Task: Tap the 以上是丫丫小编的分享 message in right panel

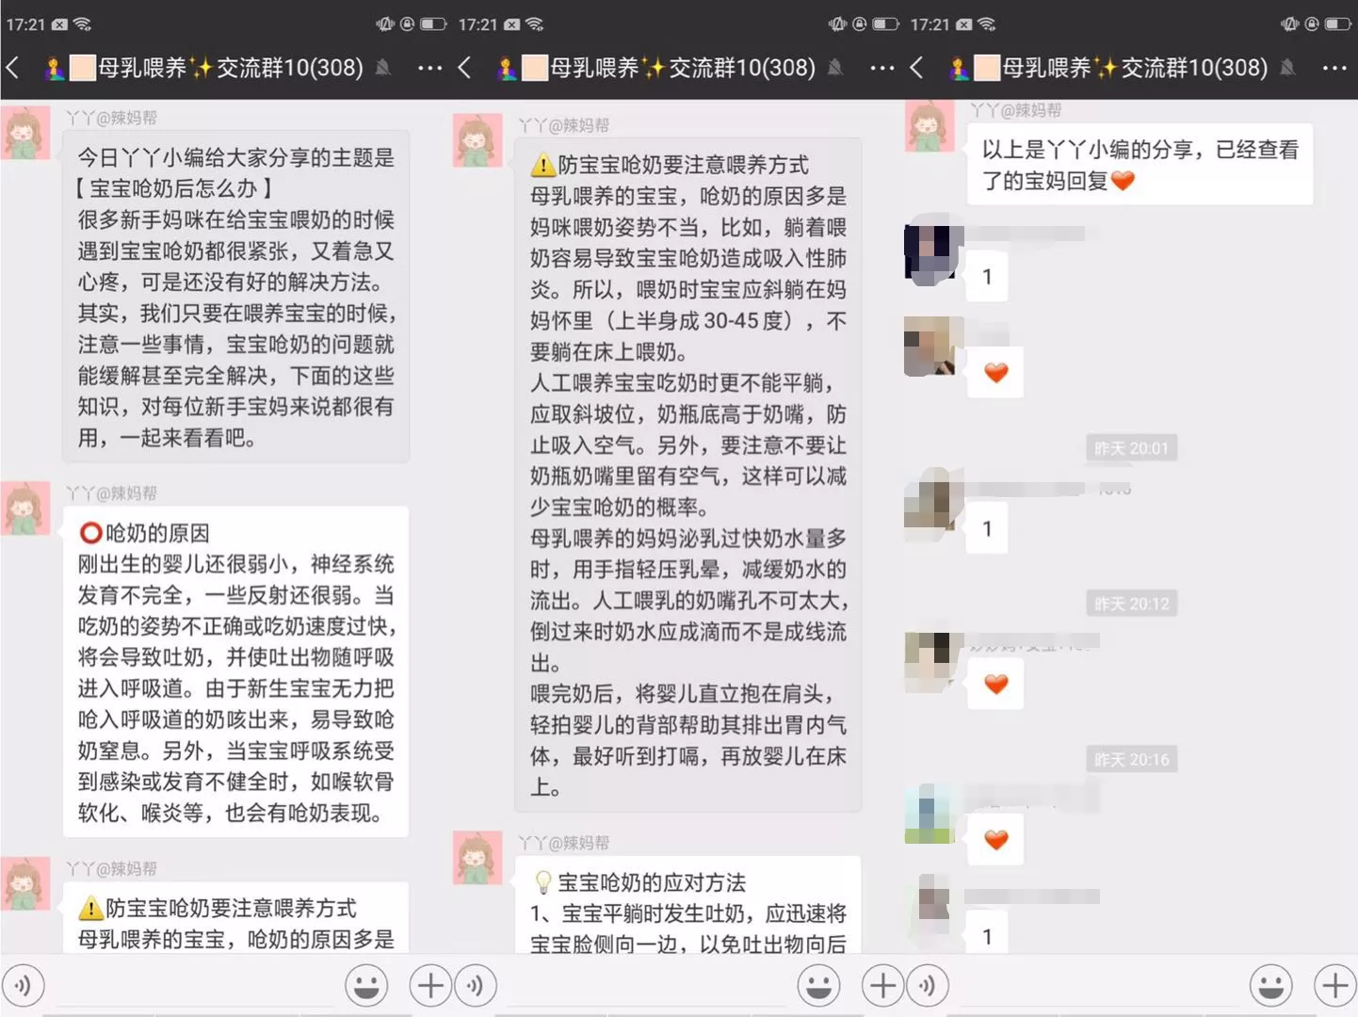Action: click(x=1140, y=165)
